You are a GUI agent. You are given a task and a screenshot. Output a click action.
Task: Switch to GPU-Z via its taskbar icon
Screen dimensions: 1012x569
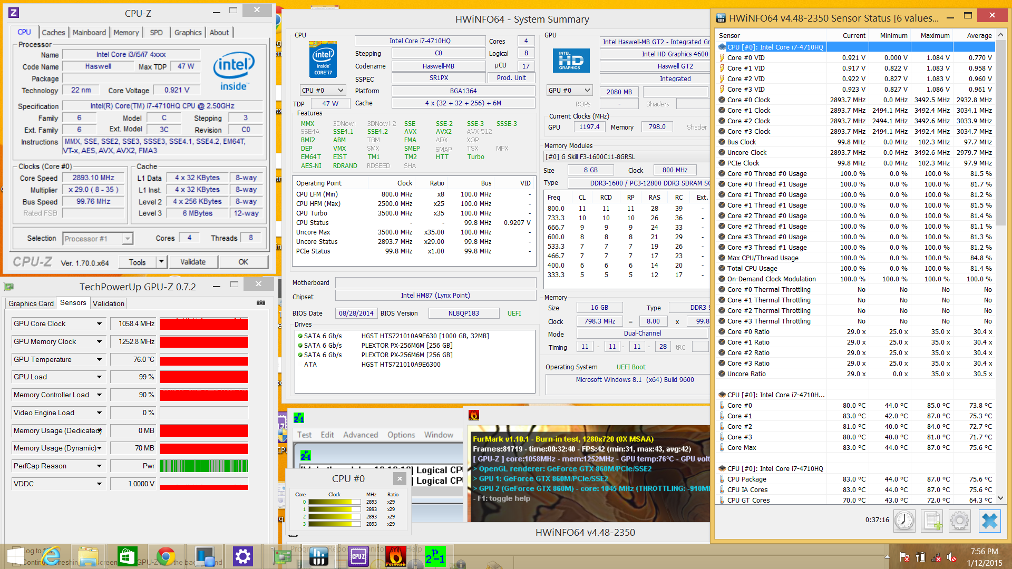point(283,556)
